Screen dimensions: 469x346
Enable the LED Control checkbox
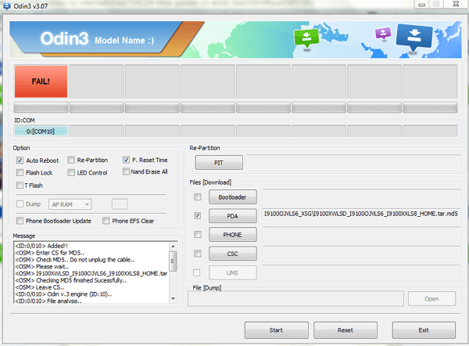(71, 172)
